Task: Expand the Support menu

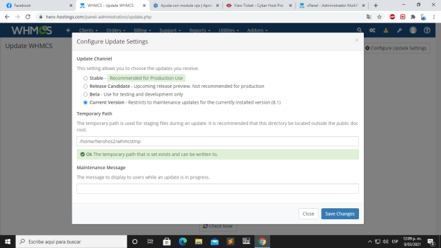Action: pyautogui.click(x=170, y=30)
